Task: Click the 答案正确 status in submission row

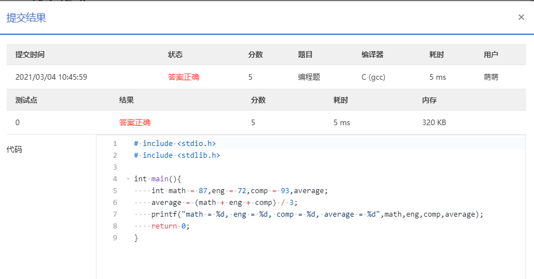Action: 183,77
